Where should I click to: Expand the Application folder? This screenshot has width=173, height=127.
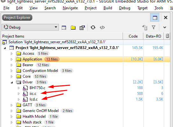tap(11, 59)
